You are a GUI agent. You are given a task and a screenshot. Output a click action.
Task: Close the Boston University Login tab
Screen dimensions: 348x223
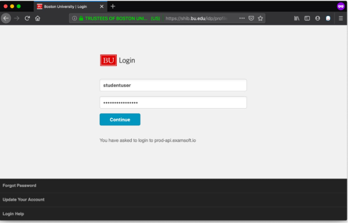102,7
